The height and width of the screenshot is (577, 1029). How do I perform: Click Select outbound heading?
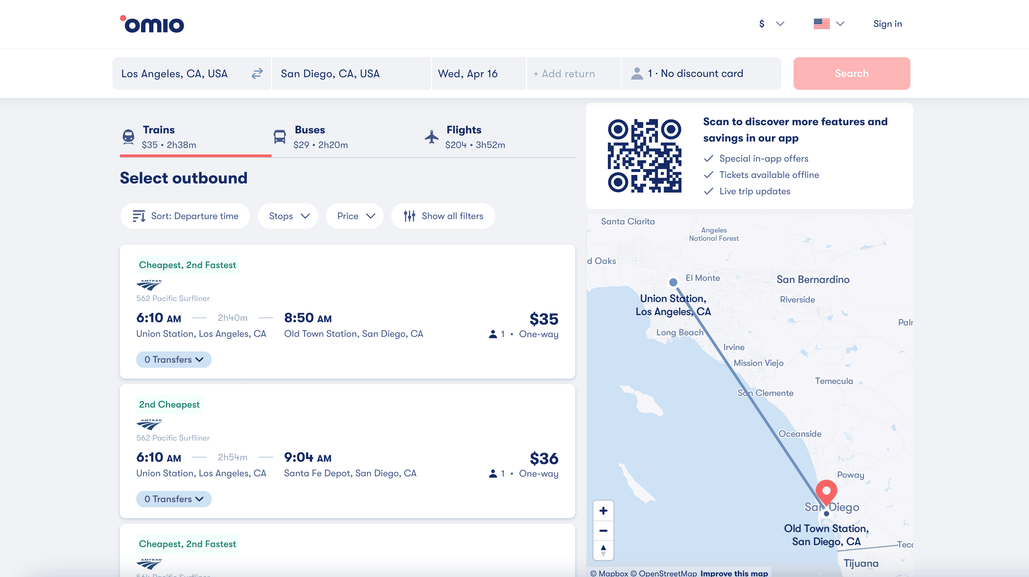(184, 178)
